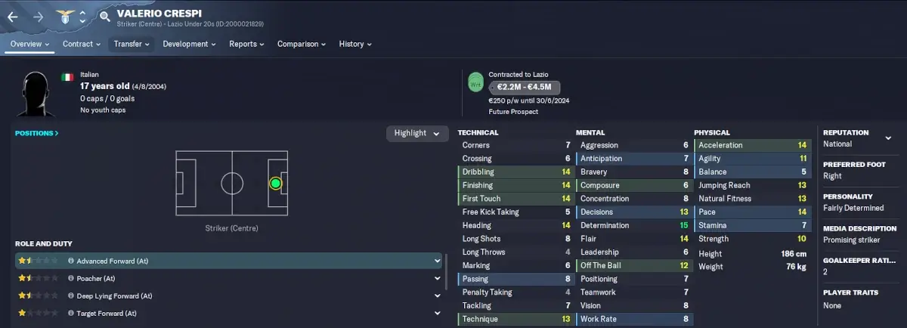Go forward with the right arrow icon
Viewport: 907px width, 328px height.
(39, 17)
